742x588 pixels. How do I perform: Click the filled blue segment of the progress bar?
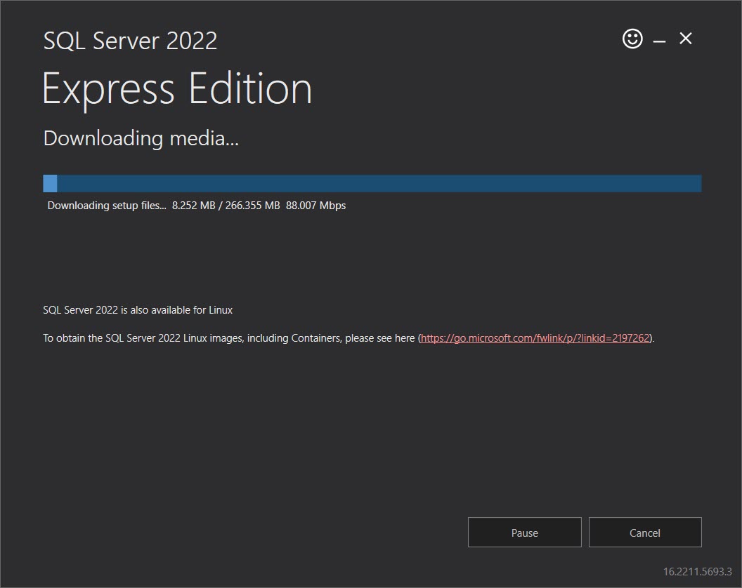pyautogui.click(x=48, y=182)
